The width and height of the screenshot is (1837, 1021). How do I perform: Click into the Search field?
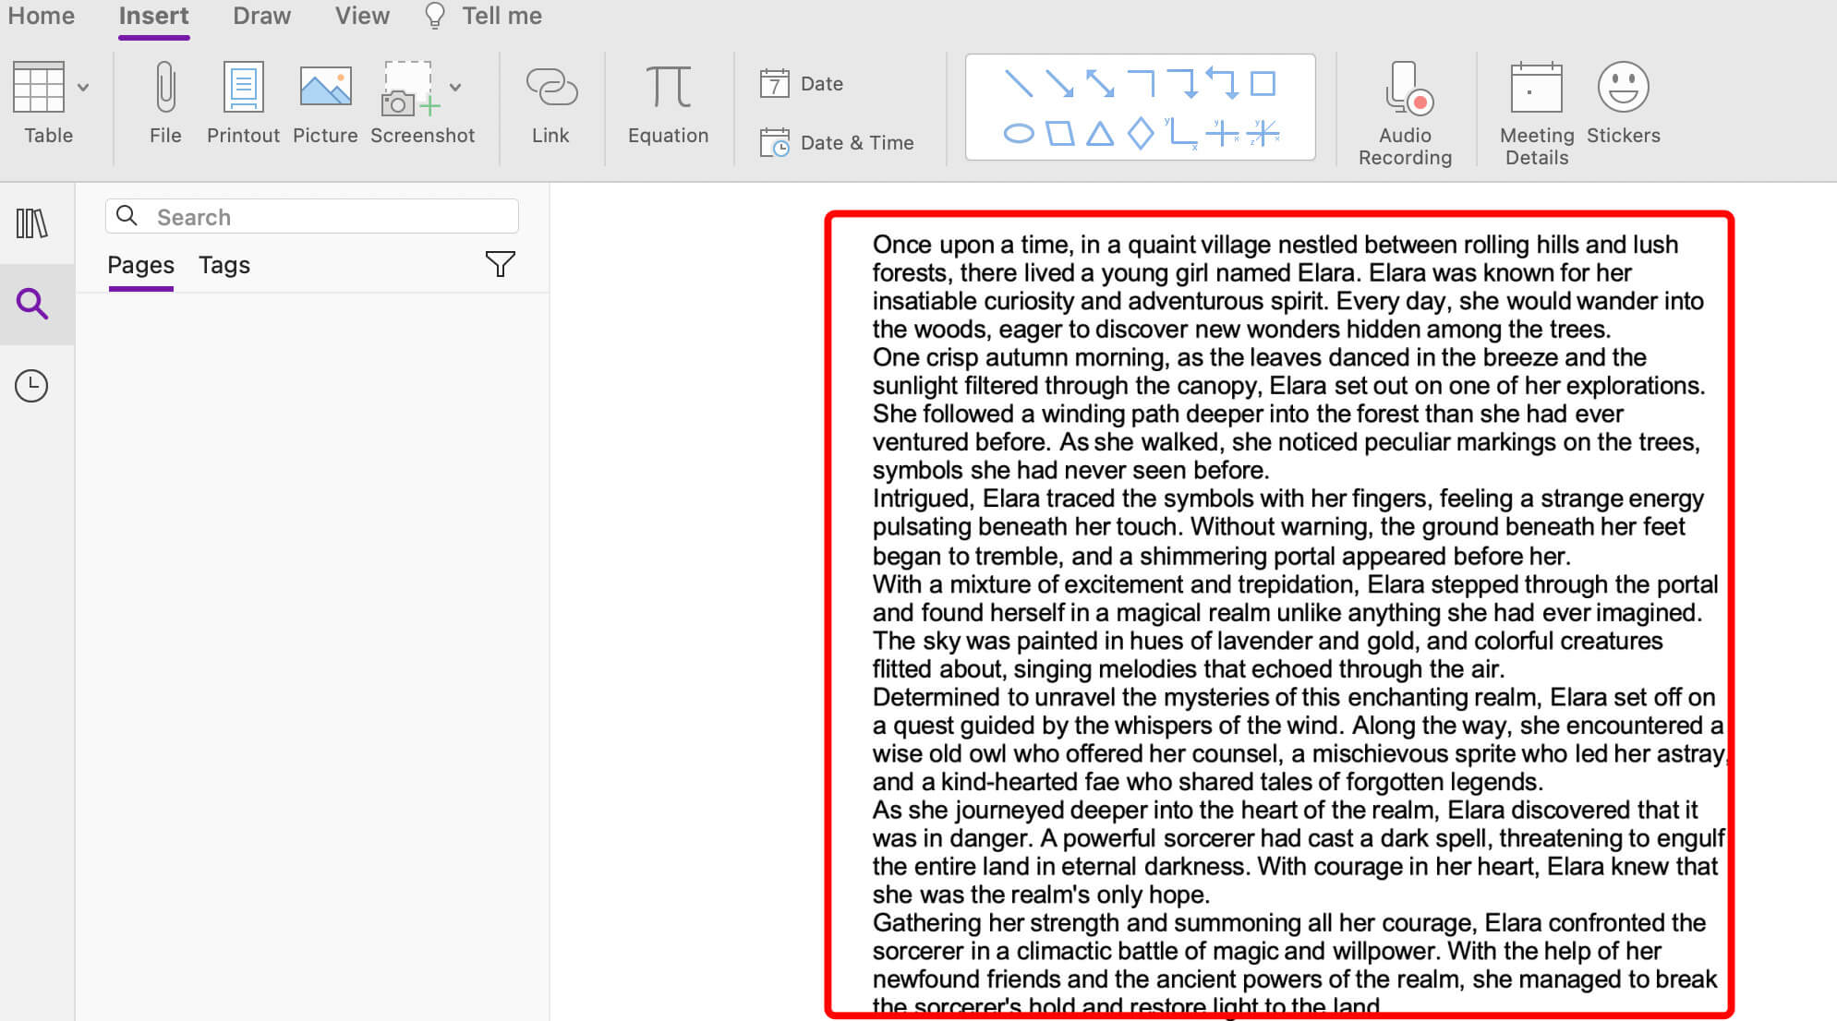click(x=312, y=216)
